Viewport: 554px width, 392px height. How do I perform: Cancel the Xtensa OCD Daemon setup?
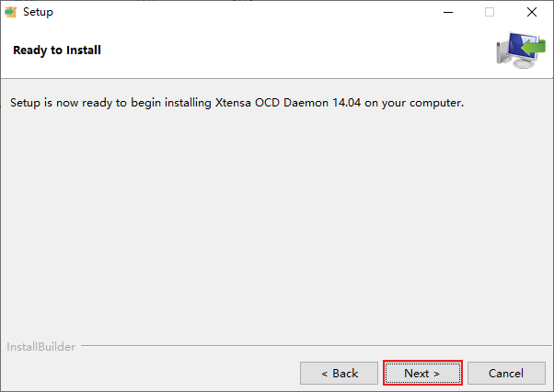coord(506,373)
